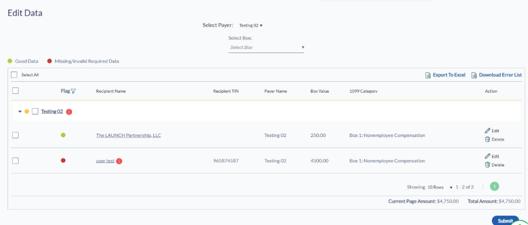Click Payer Name cell in user test row

[x=275, y=161]
